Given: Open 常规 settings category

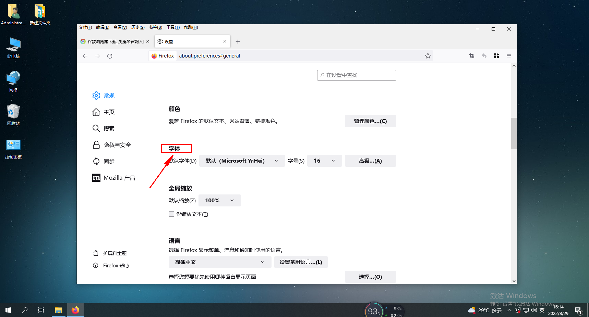Looking at the screenshot, I should (x=104, y=96).
